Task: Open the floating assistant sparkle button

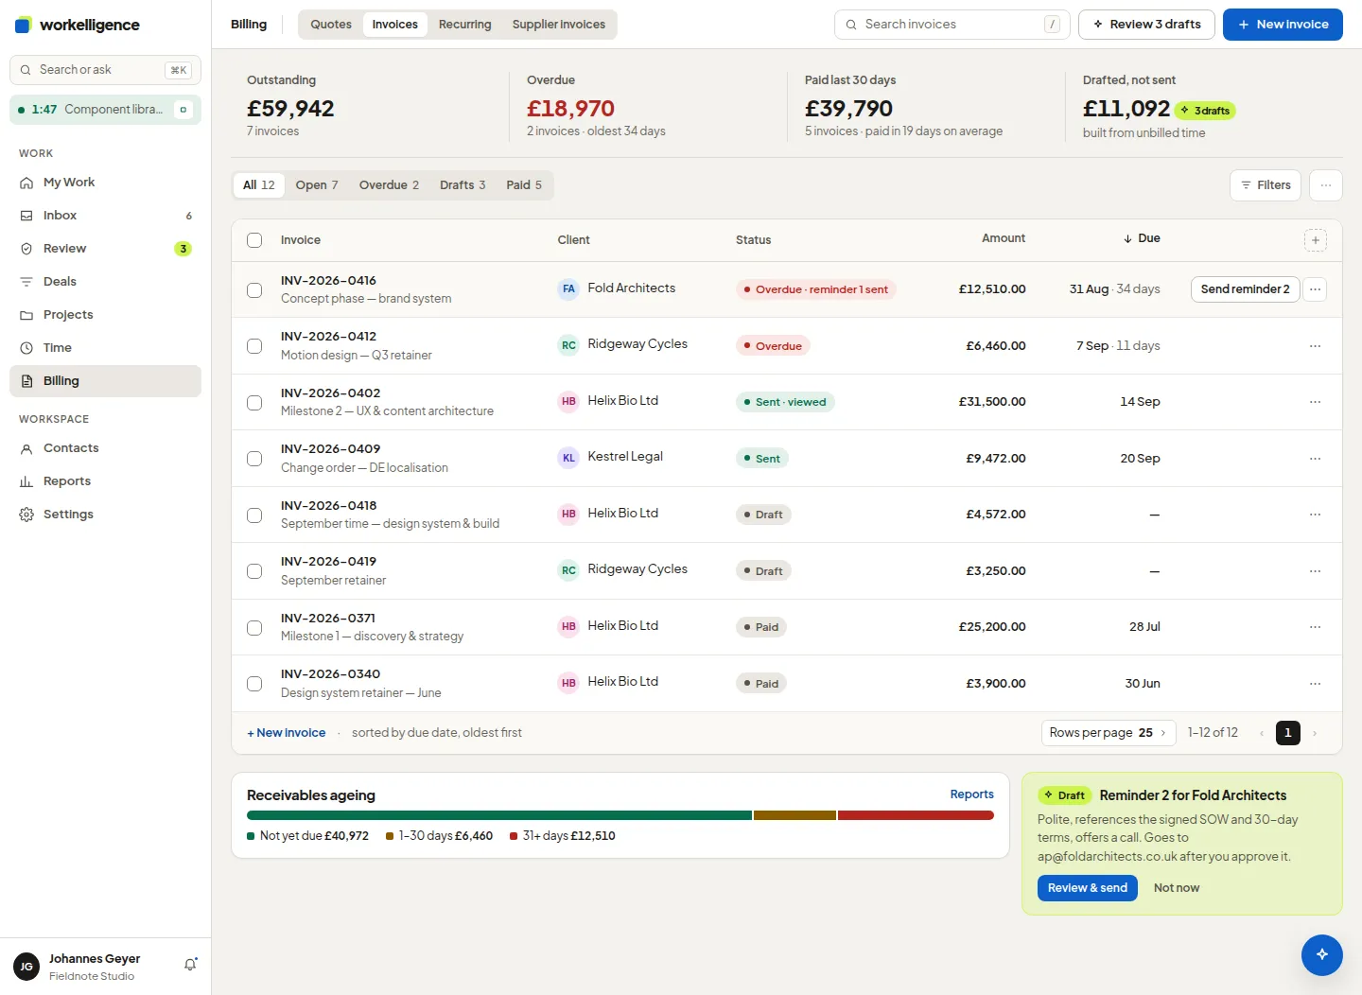Action: (1321, 954)
